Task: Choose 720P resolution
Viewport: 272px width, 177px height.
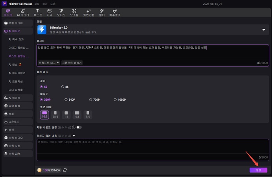Action: 94,100
